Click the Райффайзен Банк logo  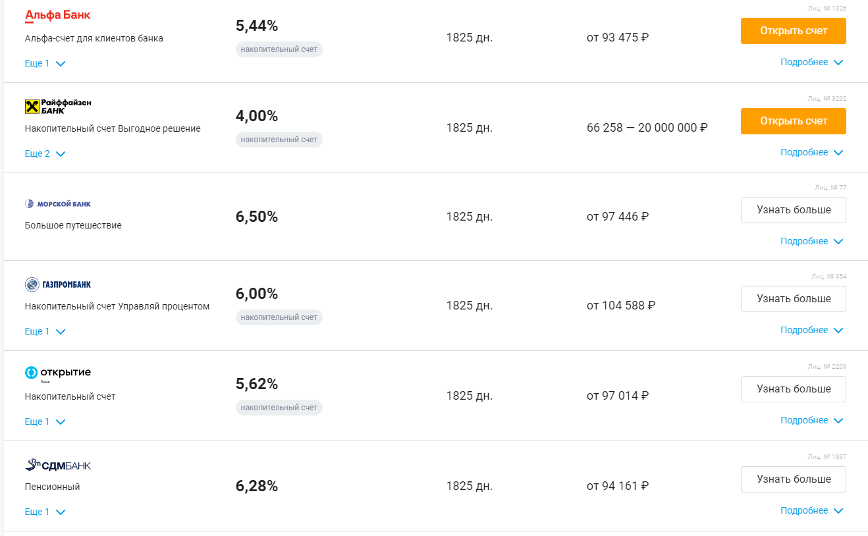click(58, 107)
